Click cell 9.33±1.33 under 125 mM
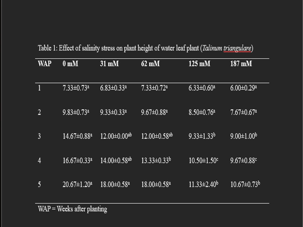This screenshot has width=303, height=227. (202, 136)
